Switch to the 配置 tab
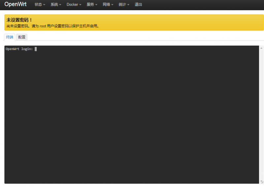 pyautogui.click(x=22, y=37)
